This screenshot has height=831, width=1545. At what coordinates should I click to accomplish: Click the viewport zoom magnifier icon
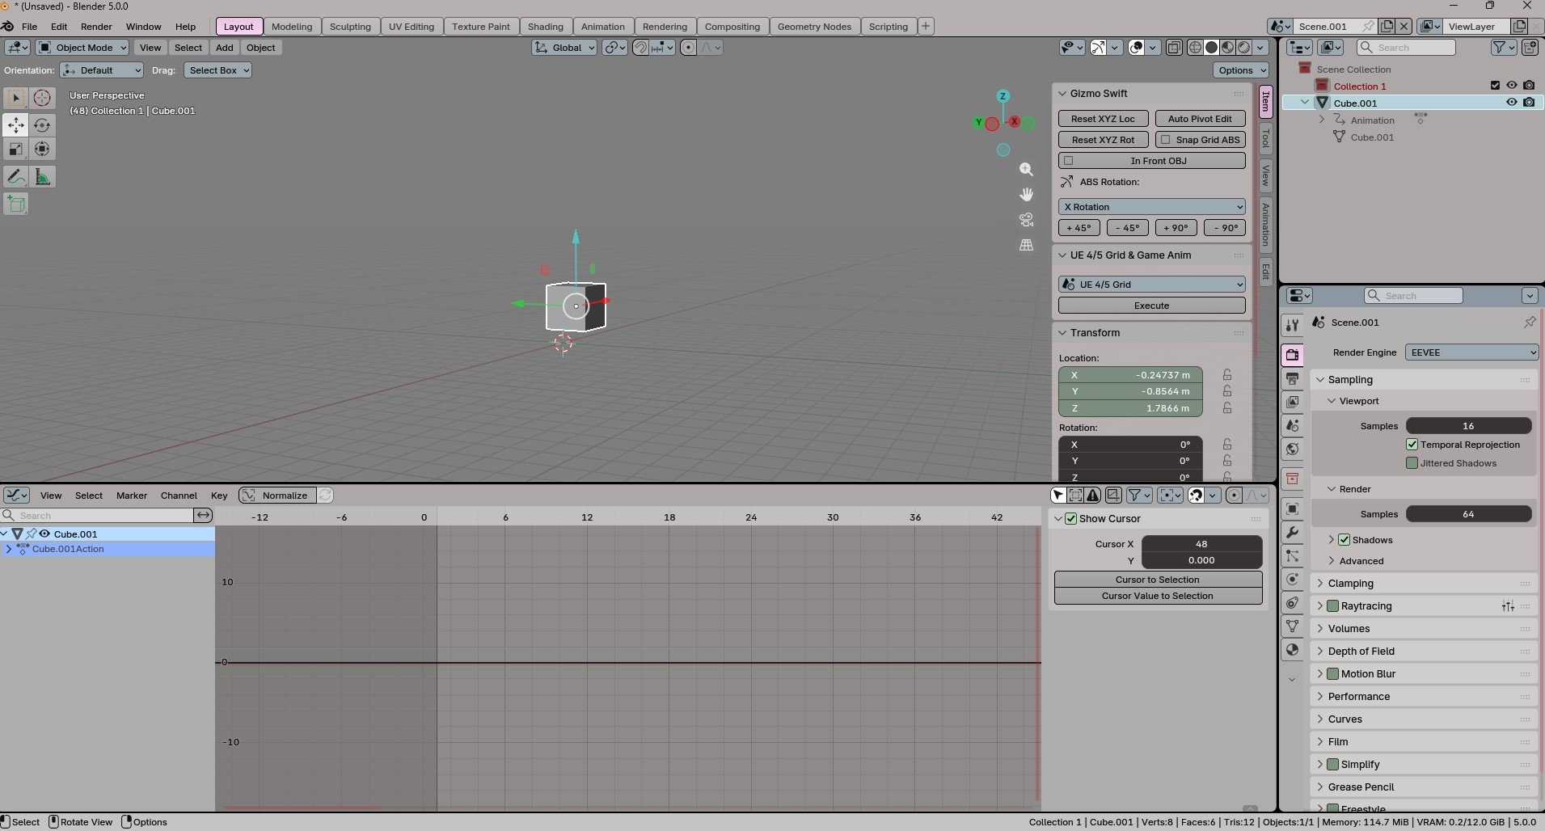[x=1026, y=170]
